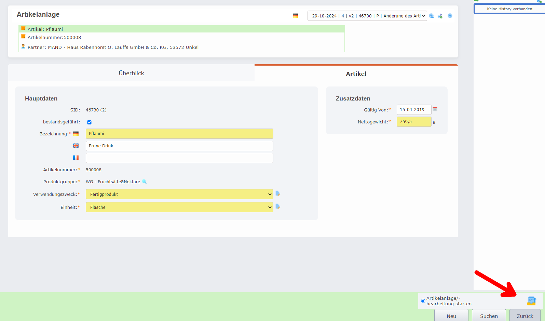Click the submit icon beside the red arrow
This screenshot has width=545, height=321.
tap(531, 301)
